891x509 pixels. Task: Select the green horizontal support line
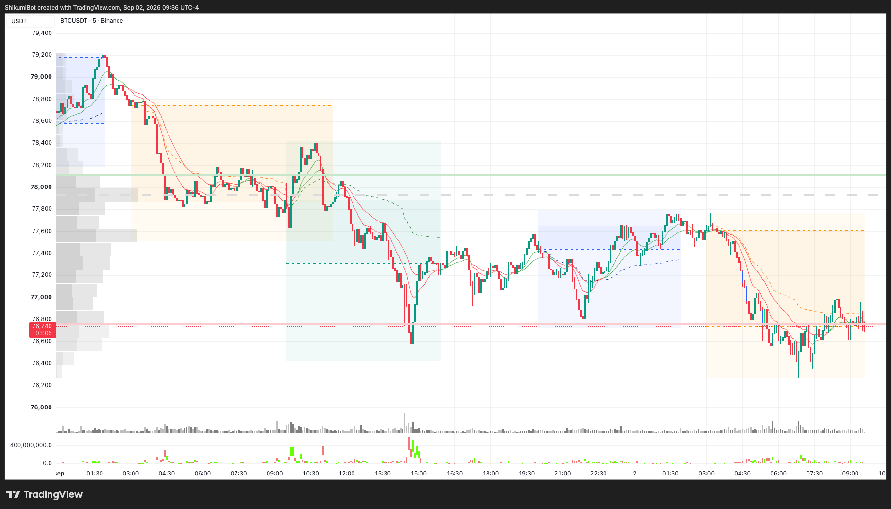point(471,175)
